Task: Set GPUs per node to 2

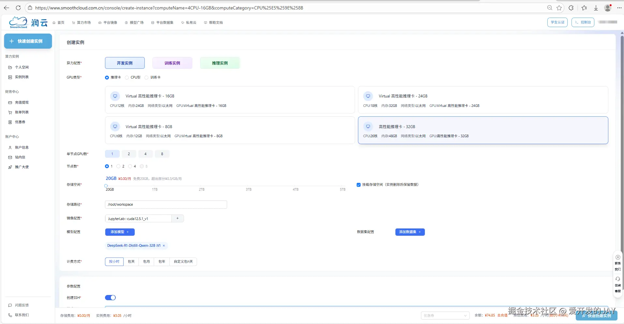Action: (129, 154)
